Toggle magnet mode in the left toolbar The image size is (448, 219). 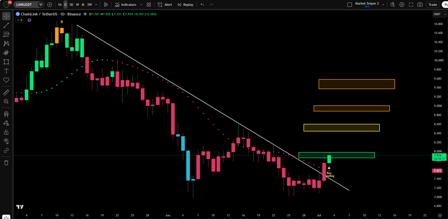[6, 114]
